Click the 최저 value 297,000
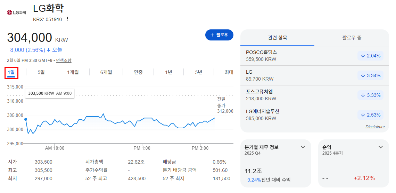Viewport: 396px width, 193px height. 43,179
